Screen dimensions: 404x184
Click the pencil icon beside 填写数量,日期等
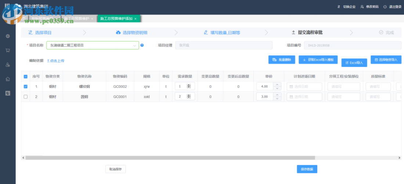(x=206, y=32)
